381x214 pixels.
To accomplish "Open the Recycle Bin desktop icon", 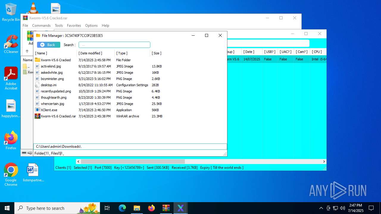I will (x=11, y=12).
